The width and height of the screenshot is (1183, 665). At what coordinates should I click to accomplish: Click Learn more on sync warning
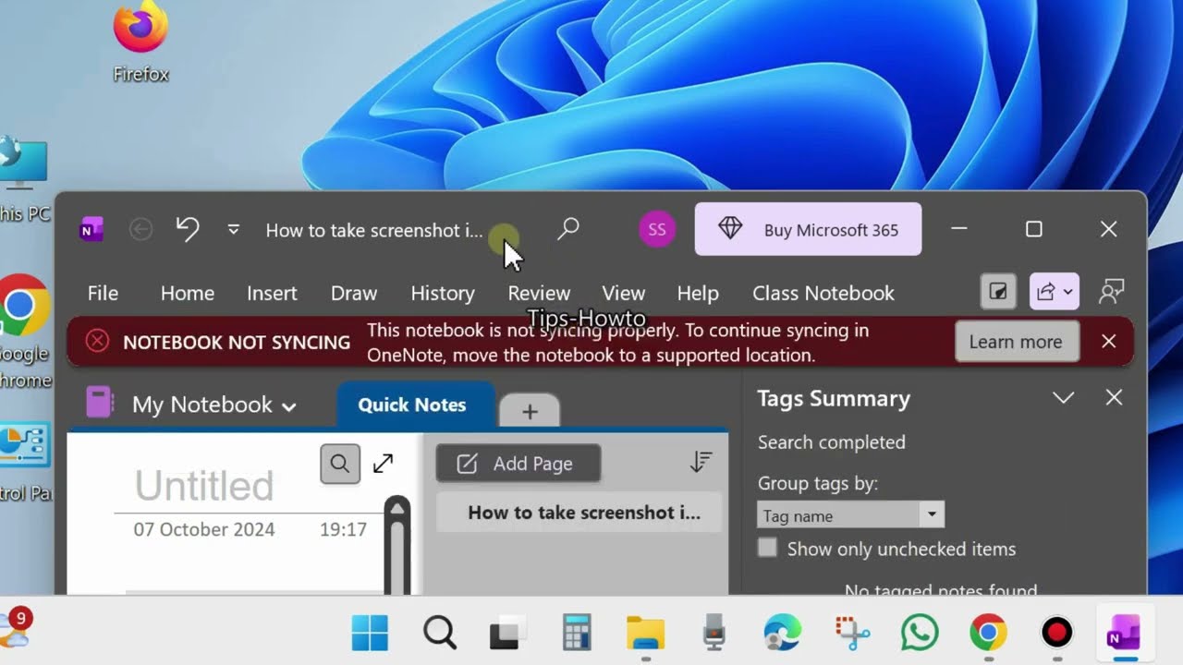click(x=1016, y=342)
